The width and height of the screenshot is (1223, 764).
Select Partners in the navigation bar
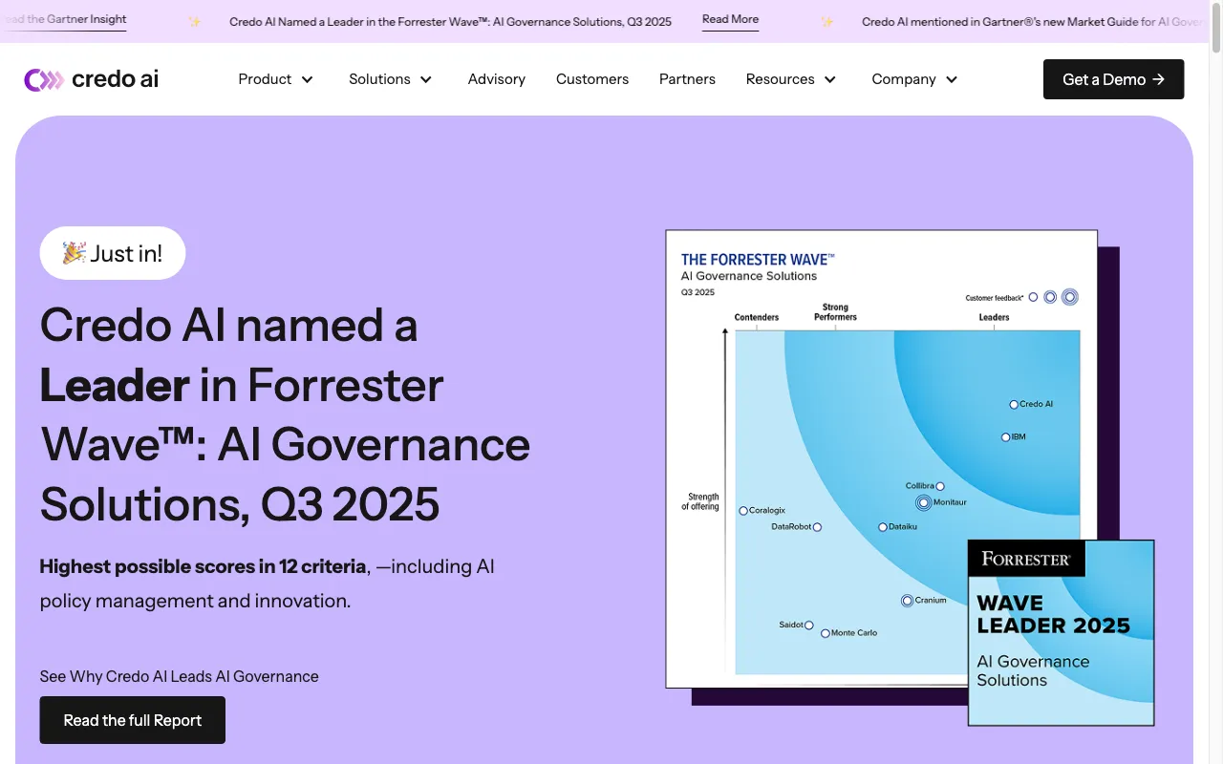click(x=687, y=79)
